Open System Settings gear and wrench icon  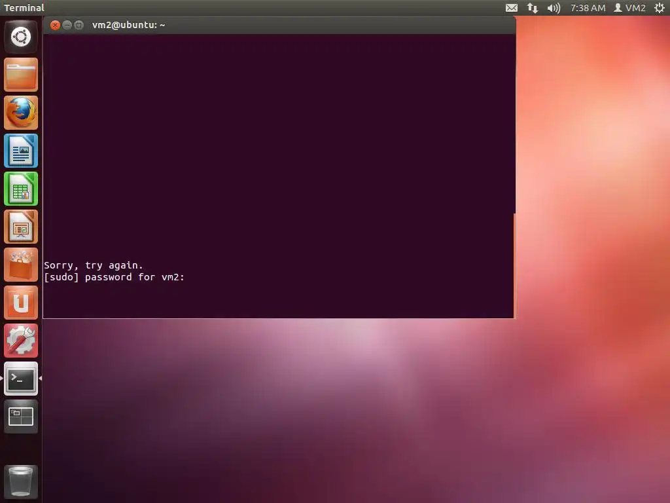[x=21, y=341]
